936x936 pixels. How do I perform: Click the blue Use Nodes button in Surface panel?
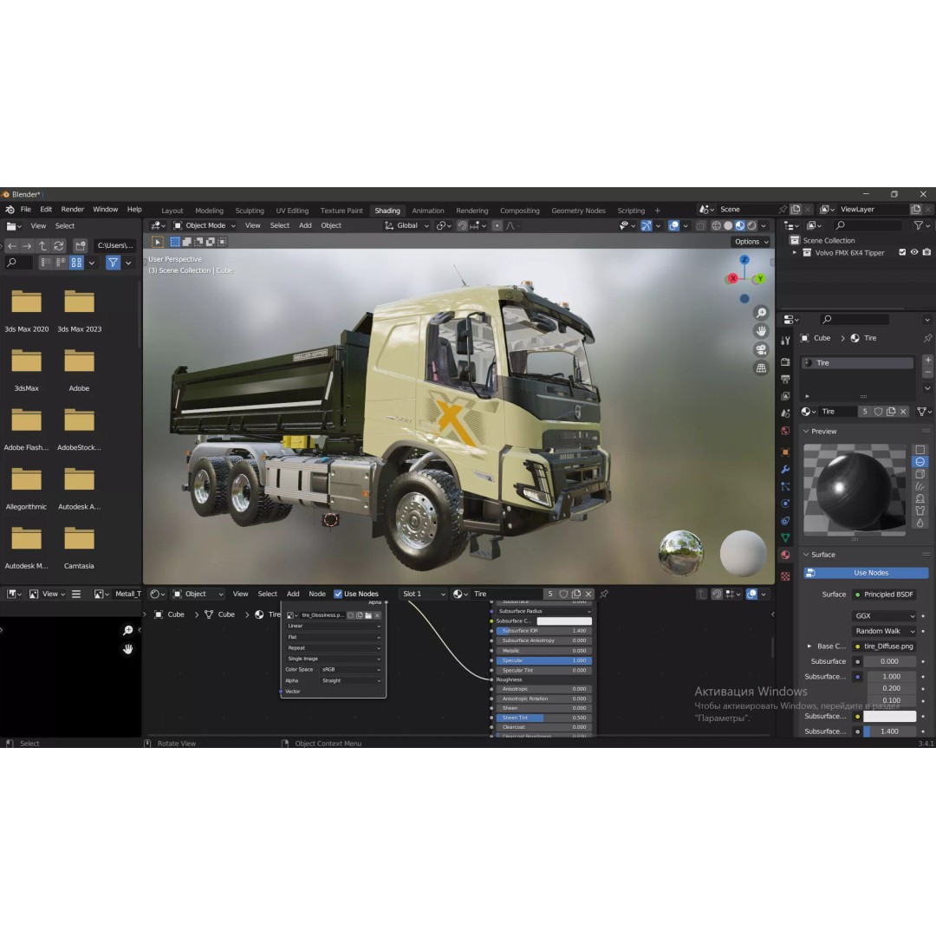pos(866,573)
